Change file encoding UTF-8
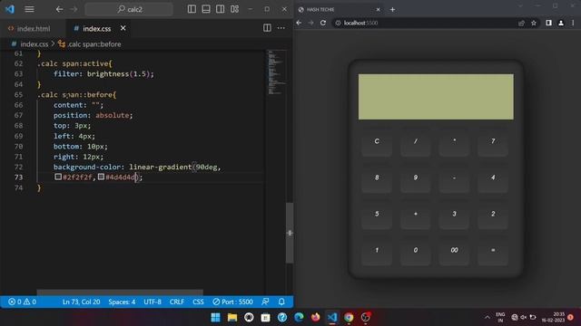 click(153, 302)
